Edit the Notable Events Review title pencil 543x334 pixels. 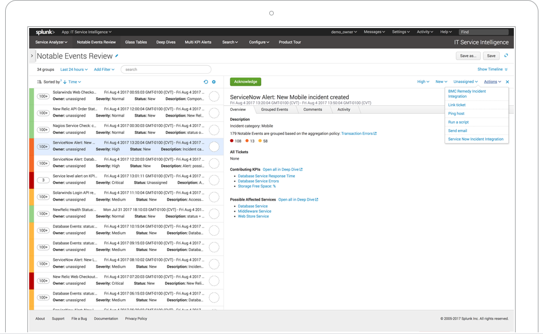(117, 56)
